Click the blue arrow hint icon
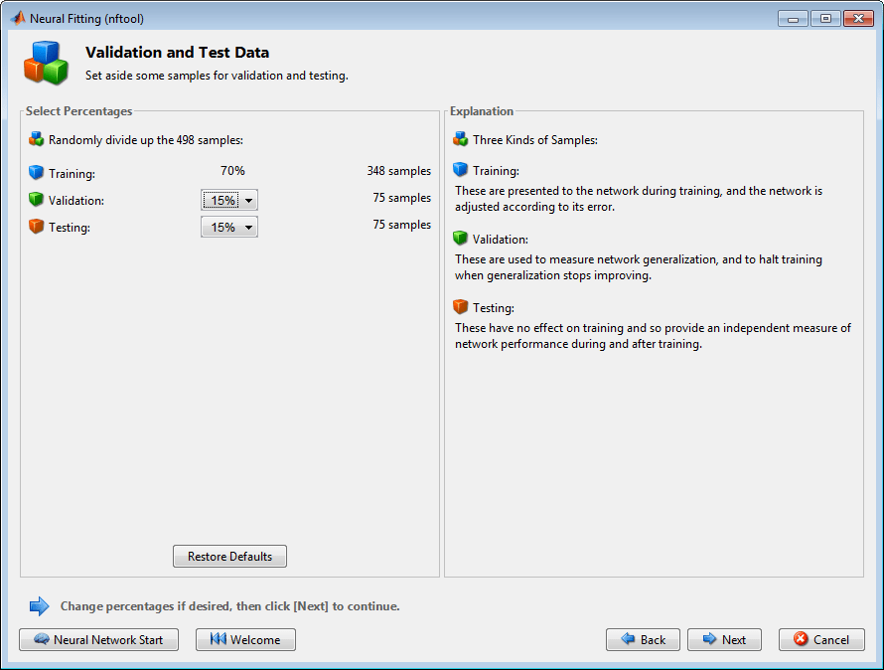The width and height of the screenshot is (884, 670). [39, 605]
